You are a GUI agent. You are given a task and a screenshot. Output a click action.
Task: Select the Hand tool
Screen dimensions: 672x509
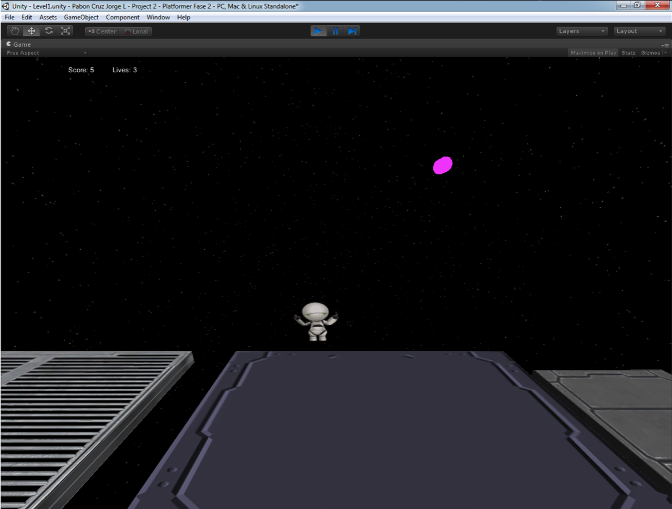pos(15,31)
